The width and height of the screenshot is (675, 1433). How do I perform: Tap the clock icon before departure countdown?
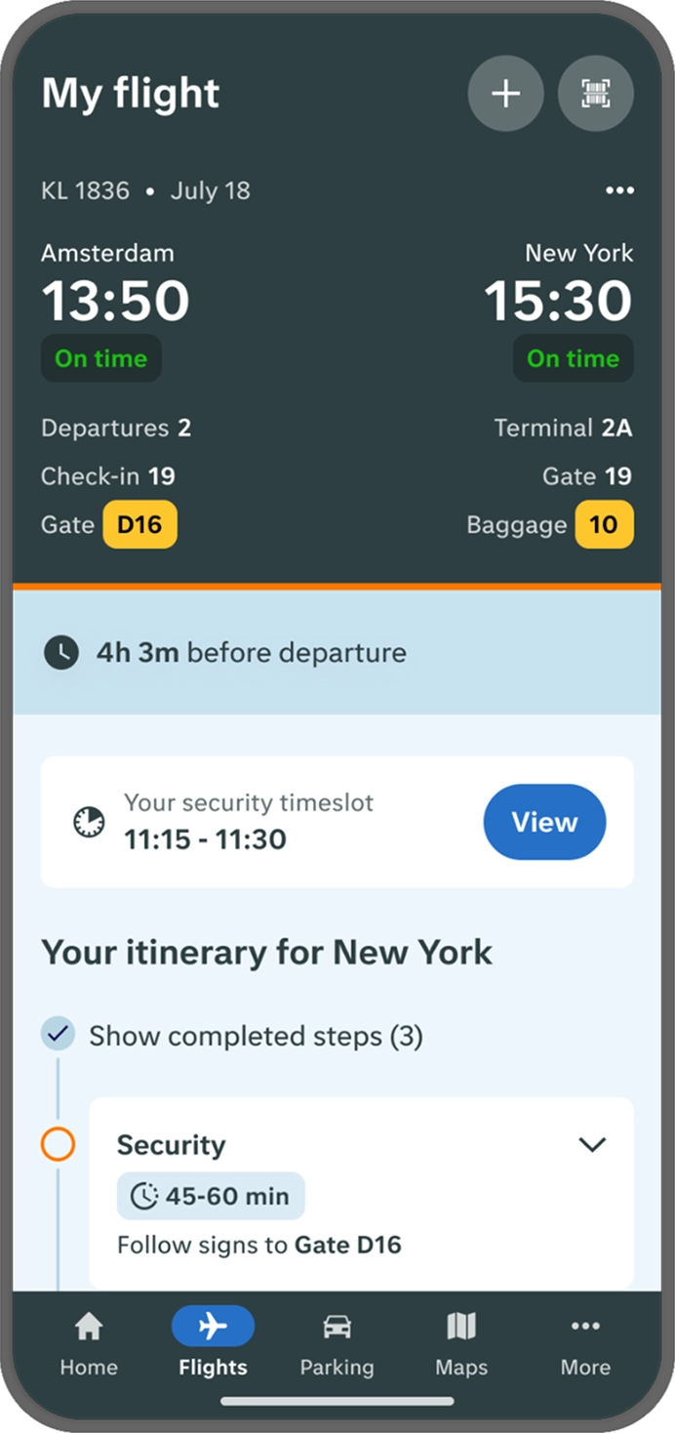[x=61, y=652]
